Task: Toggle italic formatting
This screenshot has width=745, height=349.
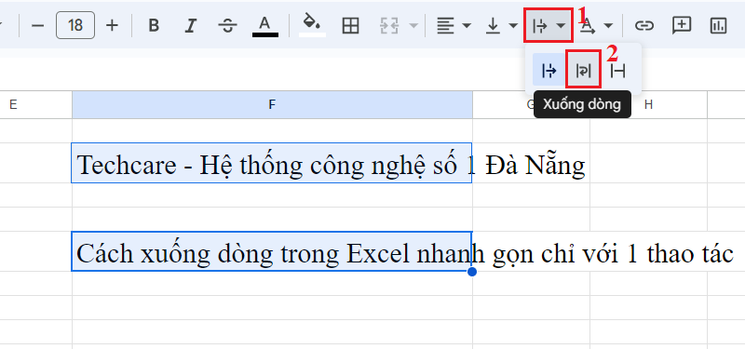Action: (191, 26)
